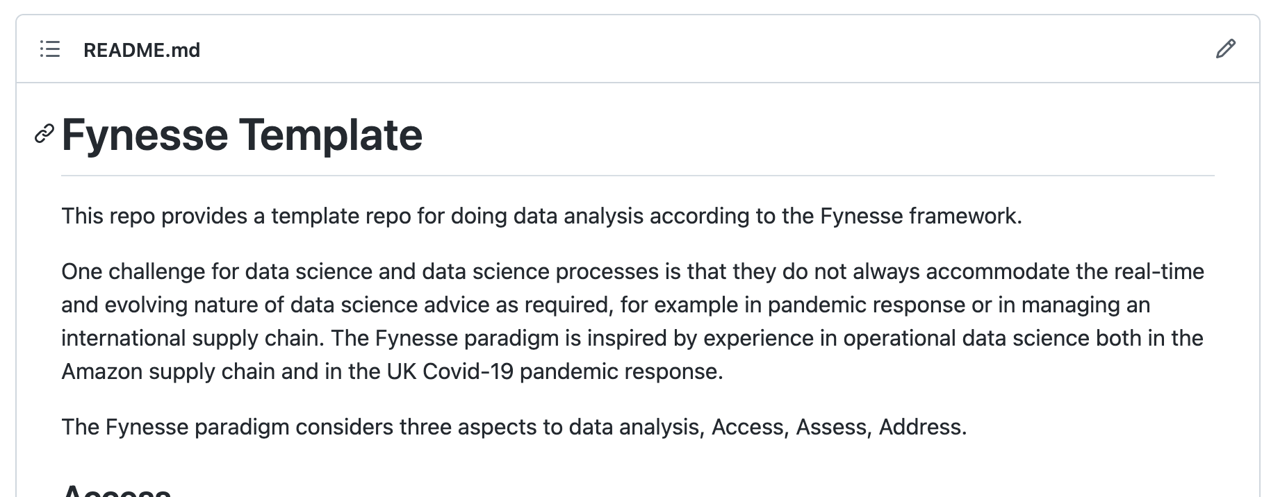Click the line starting "and evolving nature"

click(x=605, y=305)
